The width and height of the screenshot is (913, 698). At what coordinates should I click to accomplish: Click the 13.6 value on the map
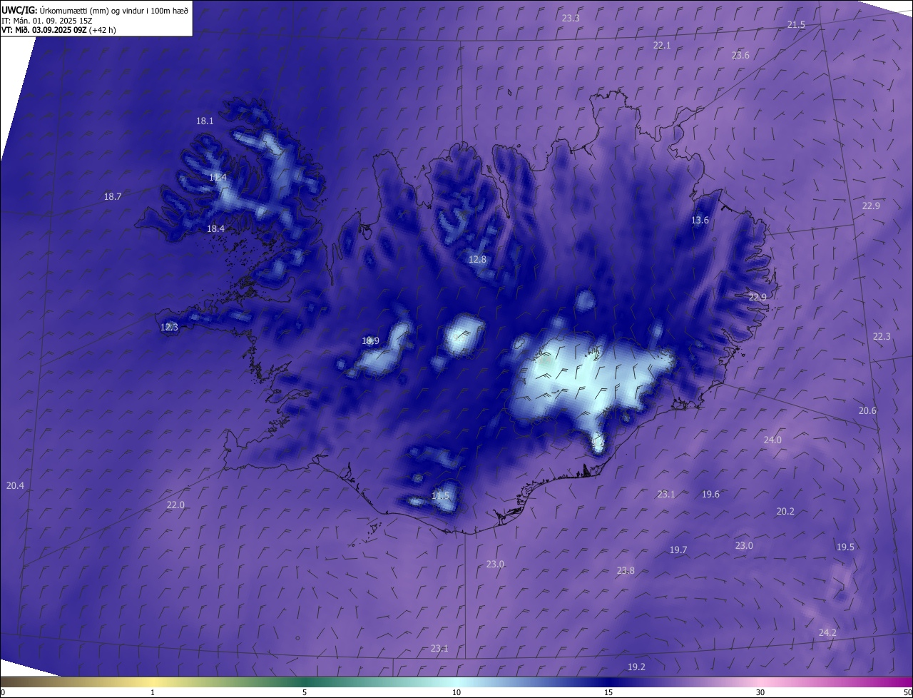pyautogui.click(x=700, y=220)
